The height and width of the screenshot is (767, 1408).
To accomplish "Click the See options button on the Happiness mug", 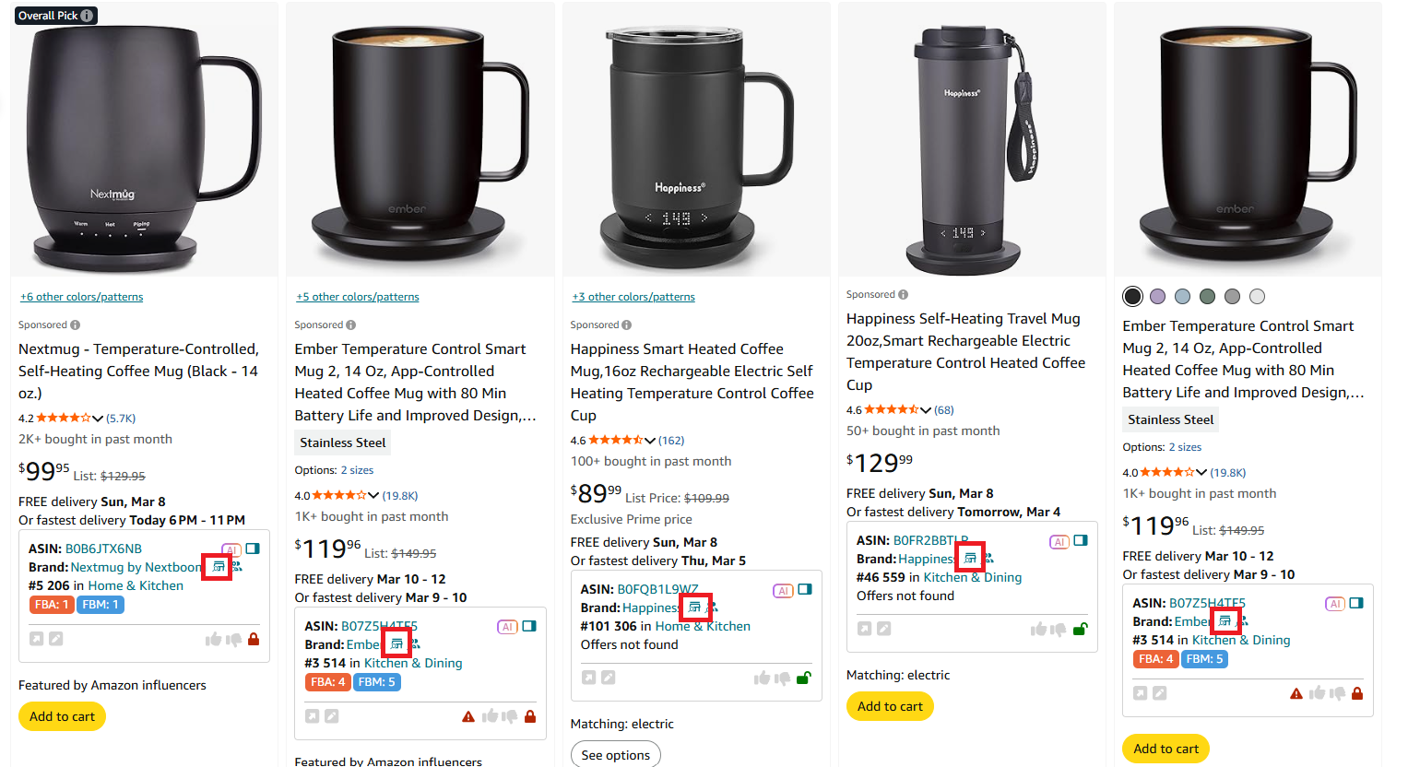I will coord(615,754).
